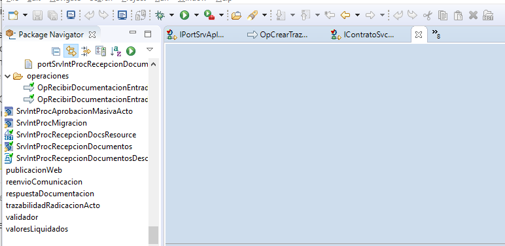The height and width of the screenshot is (246, 505).
Task: Click the Open Type folder icon
Action: [236, 15]
